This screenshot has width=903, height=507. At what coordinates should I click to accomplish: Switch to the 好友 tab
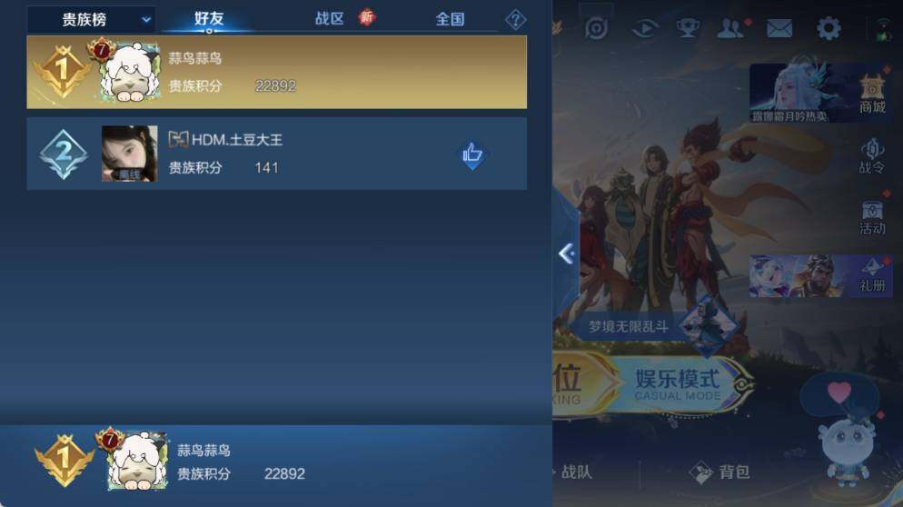coord(208,19)
